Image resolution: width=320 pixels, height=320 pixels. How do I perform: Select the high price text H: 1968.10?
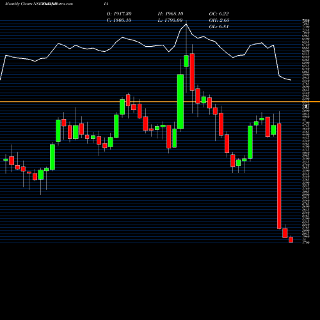pyautogui.click(x=170, y=14)
